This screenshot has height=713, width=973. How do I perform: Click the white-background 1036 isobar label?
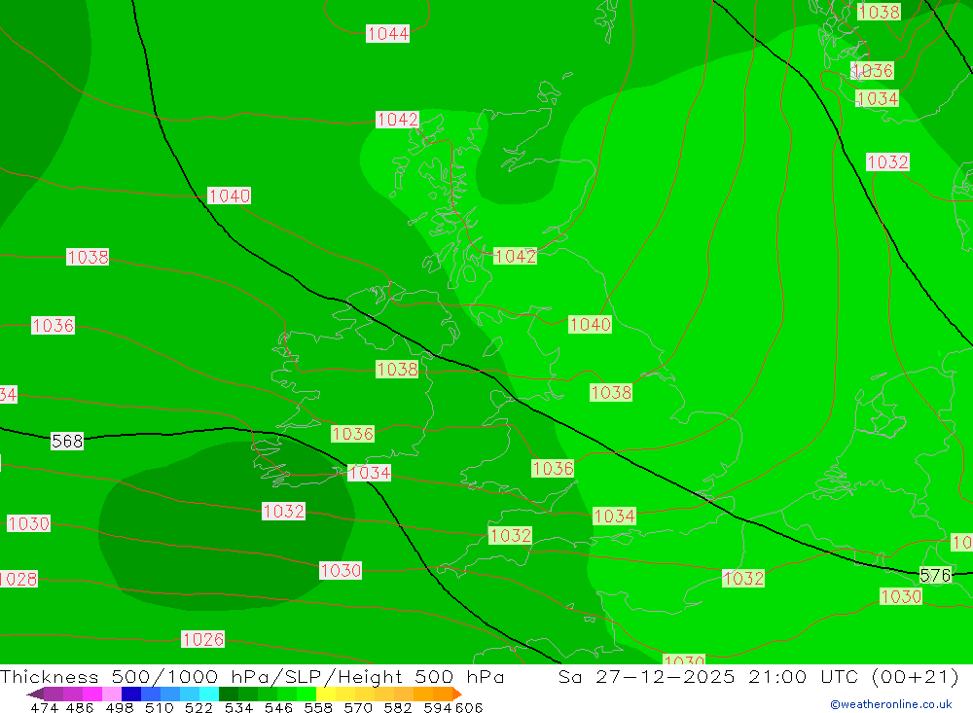[x=53, y=325]
